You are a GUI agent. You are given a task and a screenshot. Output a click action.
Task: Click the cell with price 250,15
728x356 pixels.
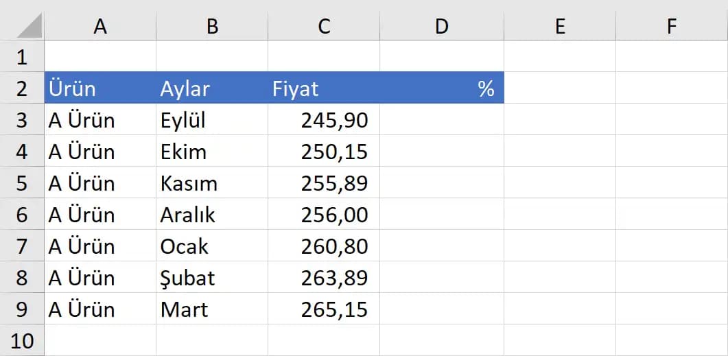[x=324, y=152]
